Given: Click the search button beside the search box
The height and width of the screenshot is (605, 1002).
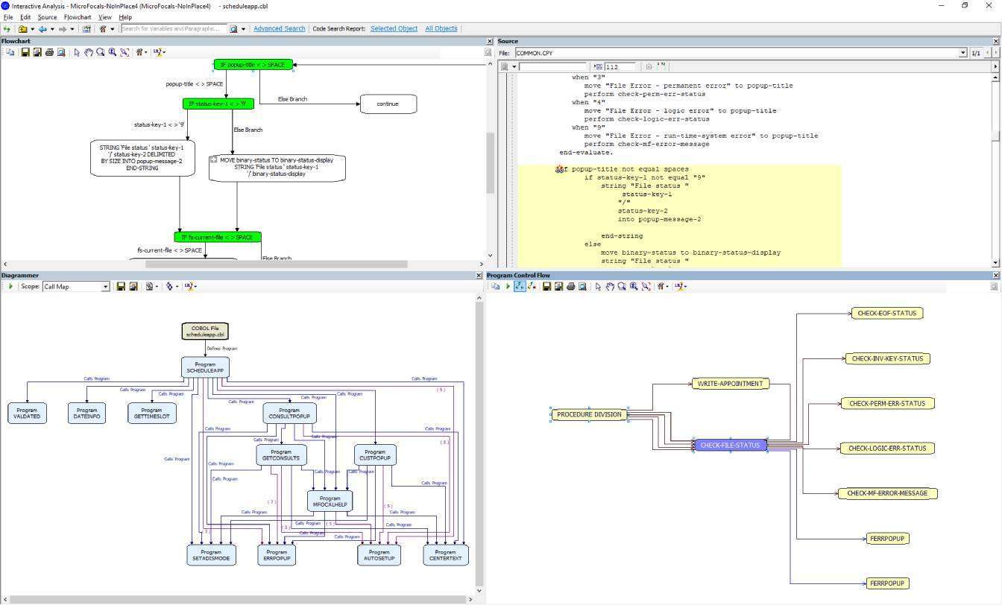Looking at the screenshot, I should point(233,29).
